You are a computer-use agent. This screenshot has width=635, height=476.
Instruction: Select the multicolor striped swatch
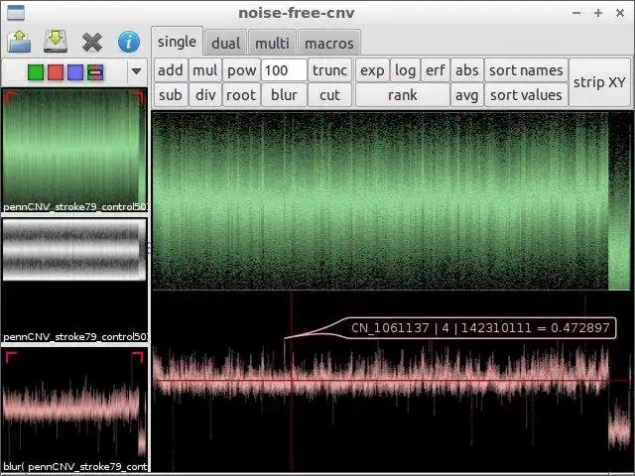pyautogui.click(x=95, y=72)
